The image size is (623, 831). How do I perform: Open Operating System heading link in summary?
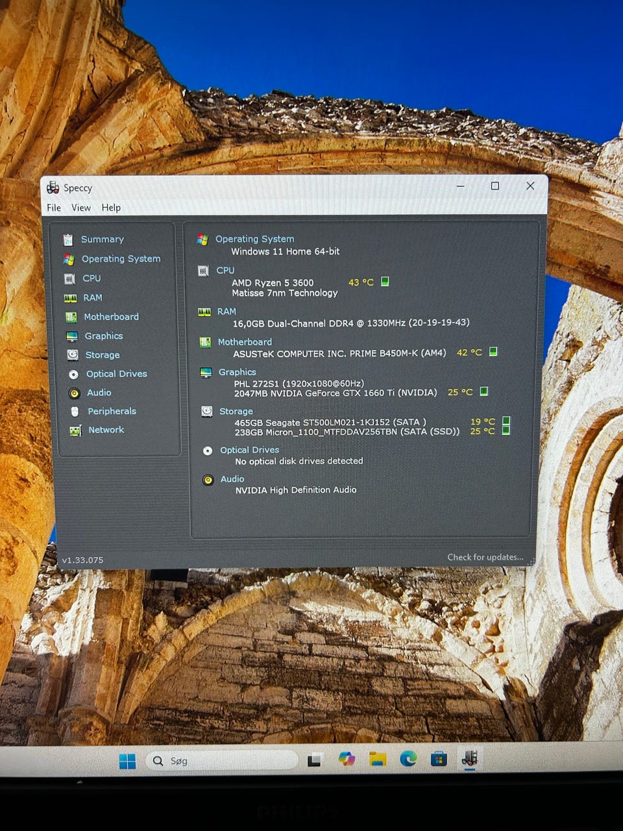pos(254,239)
